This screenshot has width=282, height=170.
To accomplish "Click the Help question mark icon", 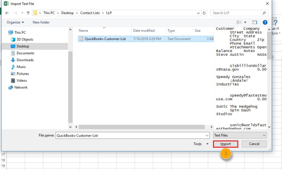I will pos(265,22).
